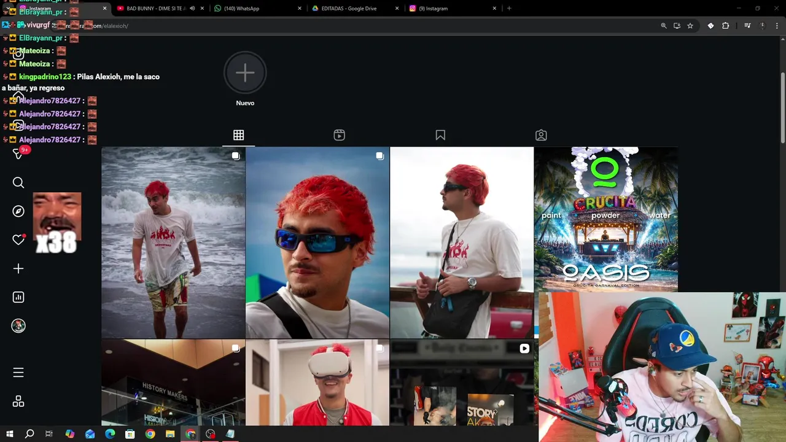Mute the audio on the Bad Bunny tab
Screen dimensions: 786x442
192,9
